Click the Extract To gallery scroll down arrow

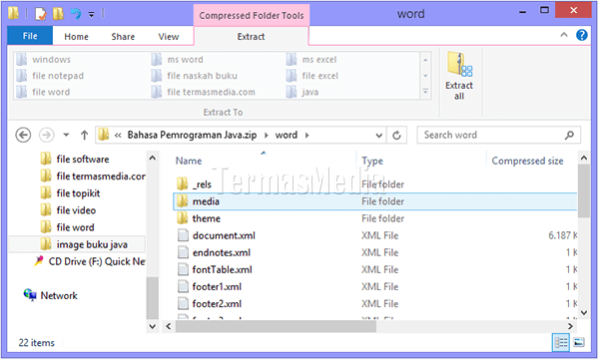pos(425,76)
